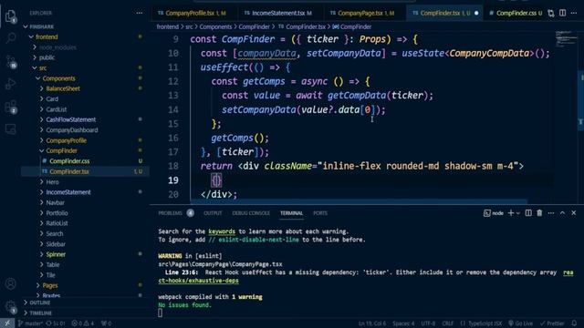Split the editor to the right
Screen dimensions: 584x328
coord(562,13)
